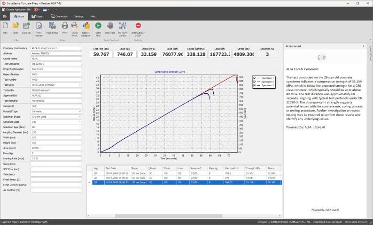Switch to the Export ribbon tab

pos(38,16)
